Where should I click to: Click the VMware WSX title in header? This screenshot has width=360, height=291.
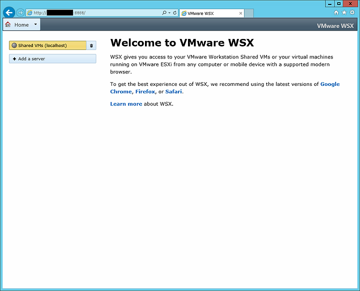coord(335,25)
